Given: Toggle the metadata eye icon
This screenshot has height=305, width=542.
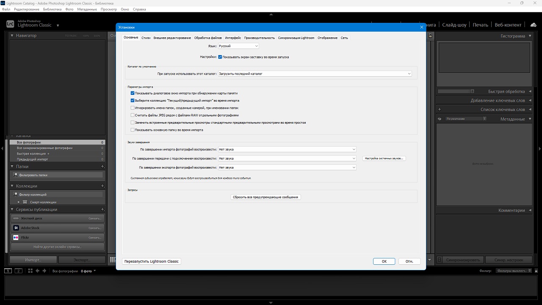Looking at the screenshot, I should (x=440, y=119).
